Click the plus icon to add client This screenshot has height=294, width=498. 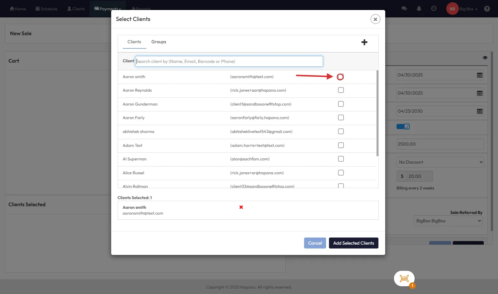coord(364,42)
